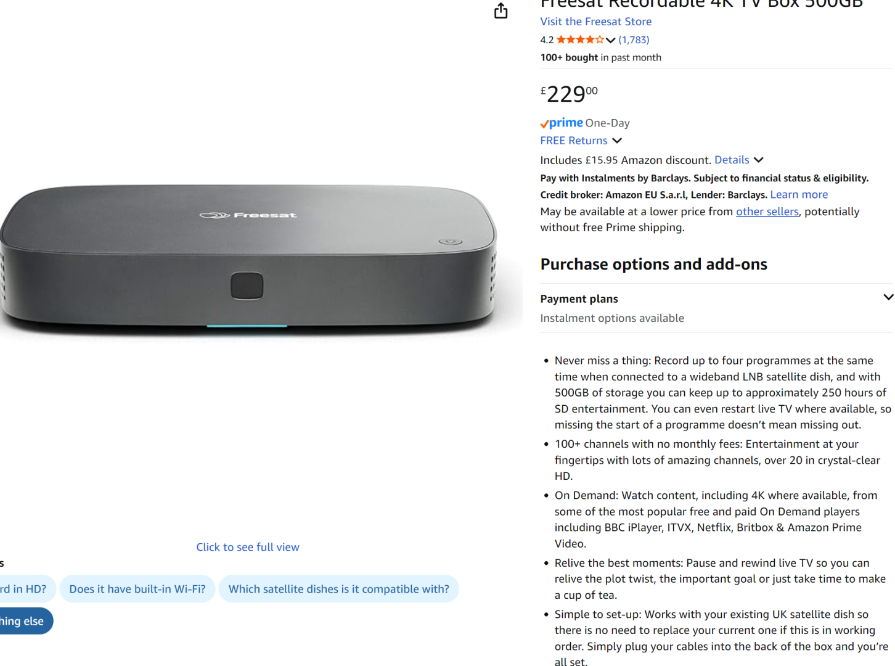Ask which satellite dishes are compatible
The width and height of the screenshot is (895, 666).
pyautogui.click(x=338, y=589)
